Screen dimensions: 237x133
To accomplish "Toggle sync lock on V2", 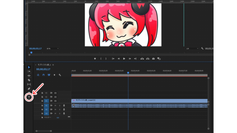I will point(51,97).
